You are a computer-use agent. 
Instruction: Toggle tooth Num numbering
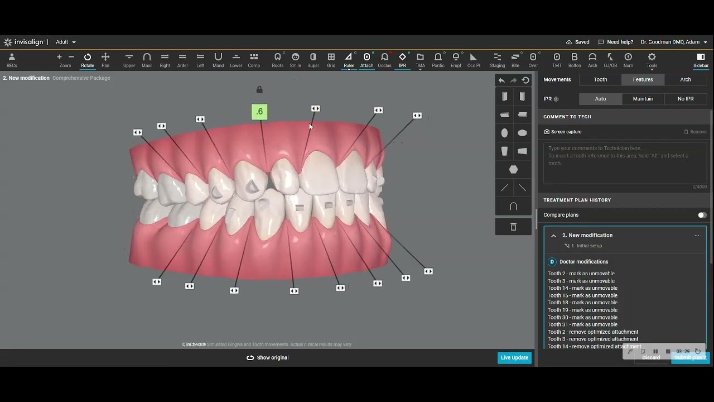[628, 60]
